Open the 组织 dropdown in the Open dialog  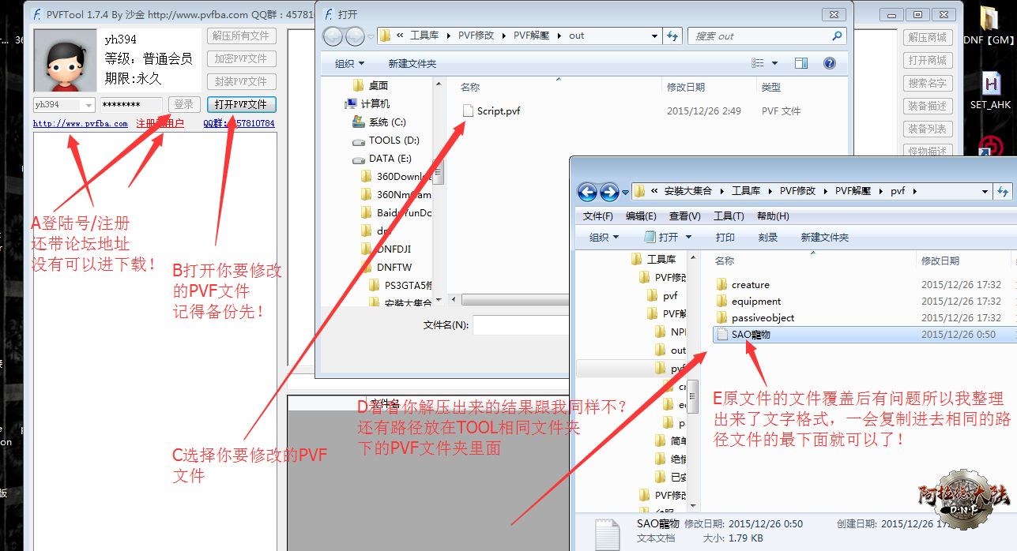[x=349, y=63]
